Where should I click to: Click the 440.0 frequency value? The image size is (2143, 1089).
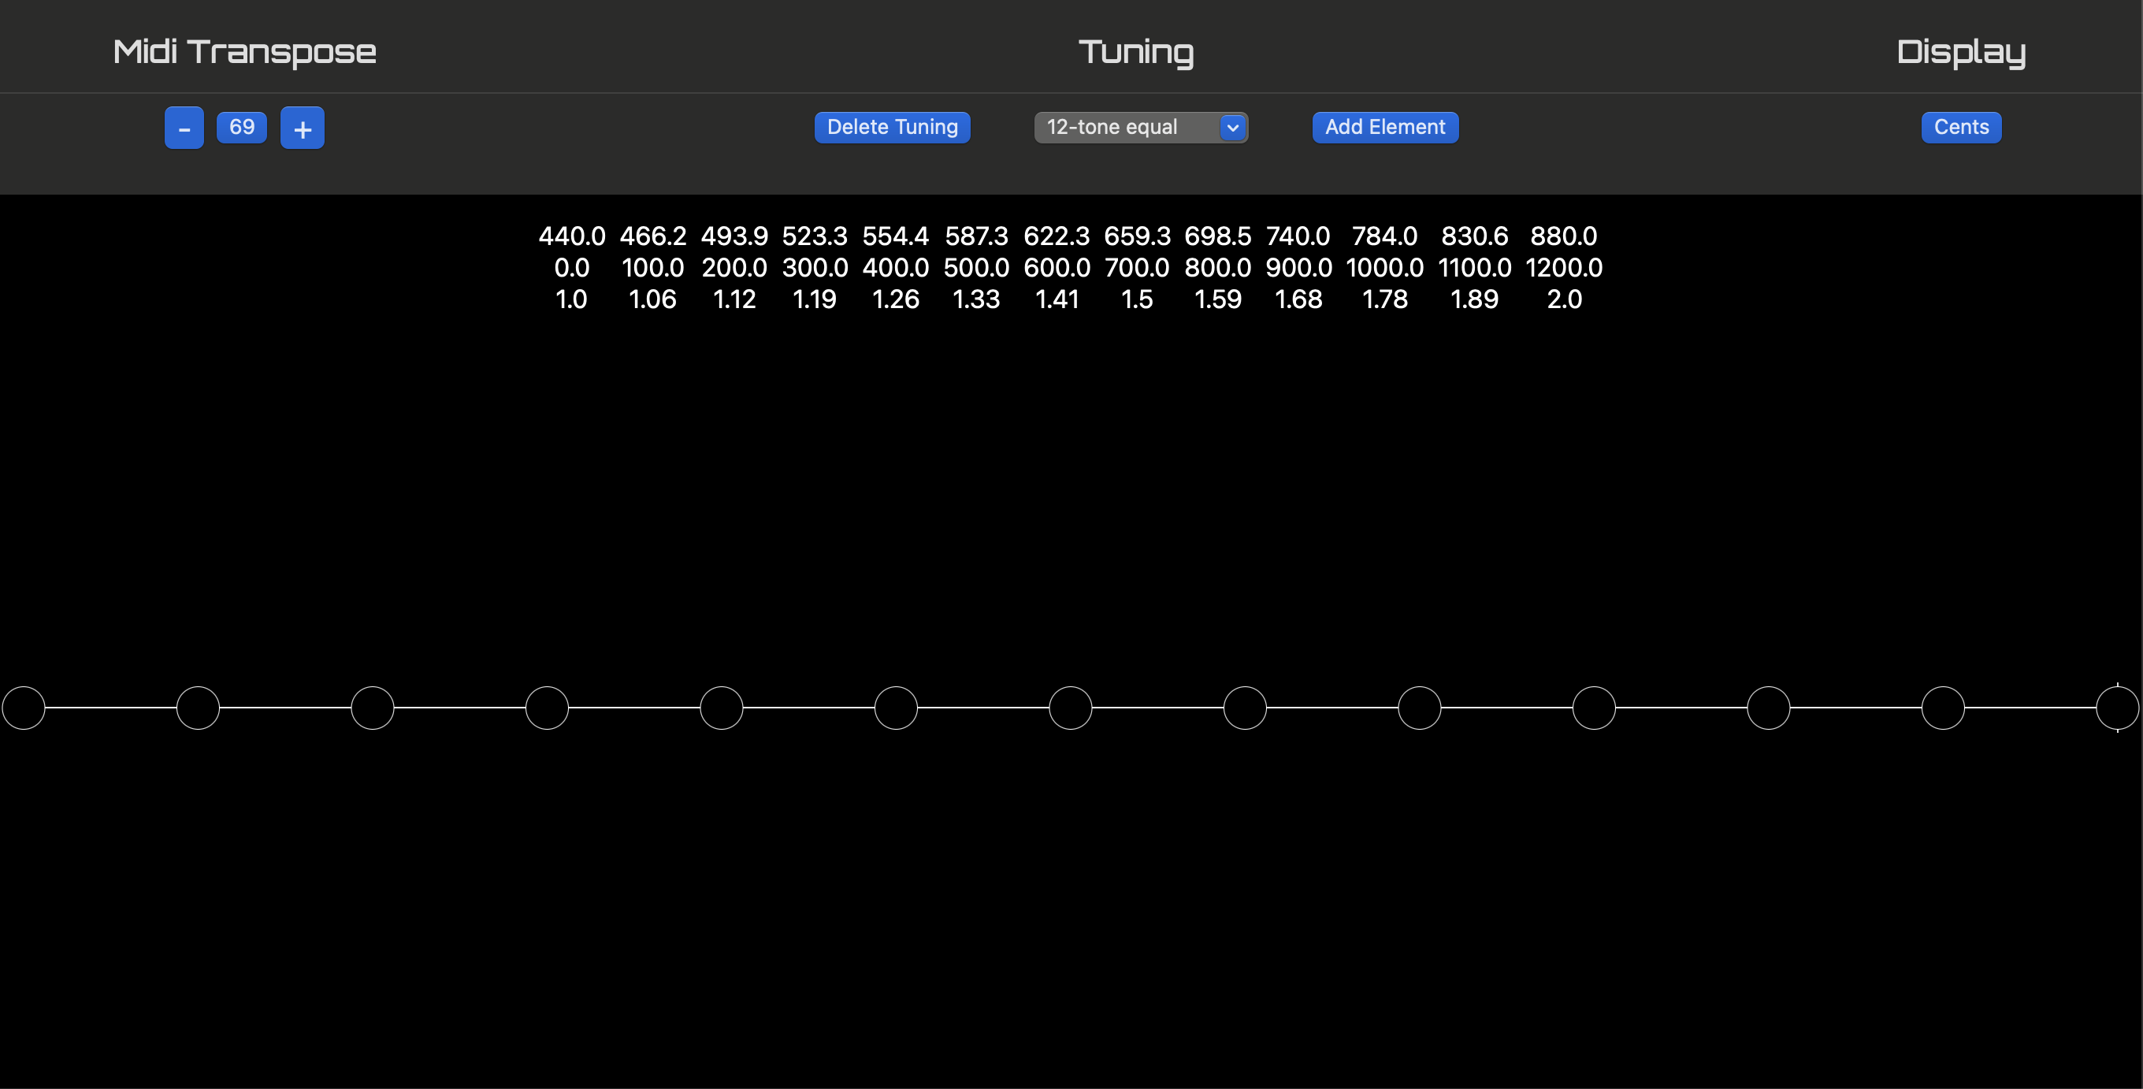pos(571,236)
